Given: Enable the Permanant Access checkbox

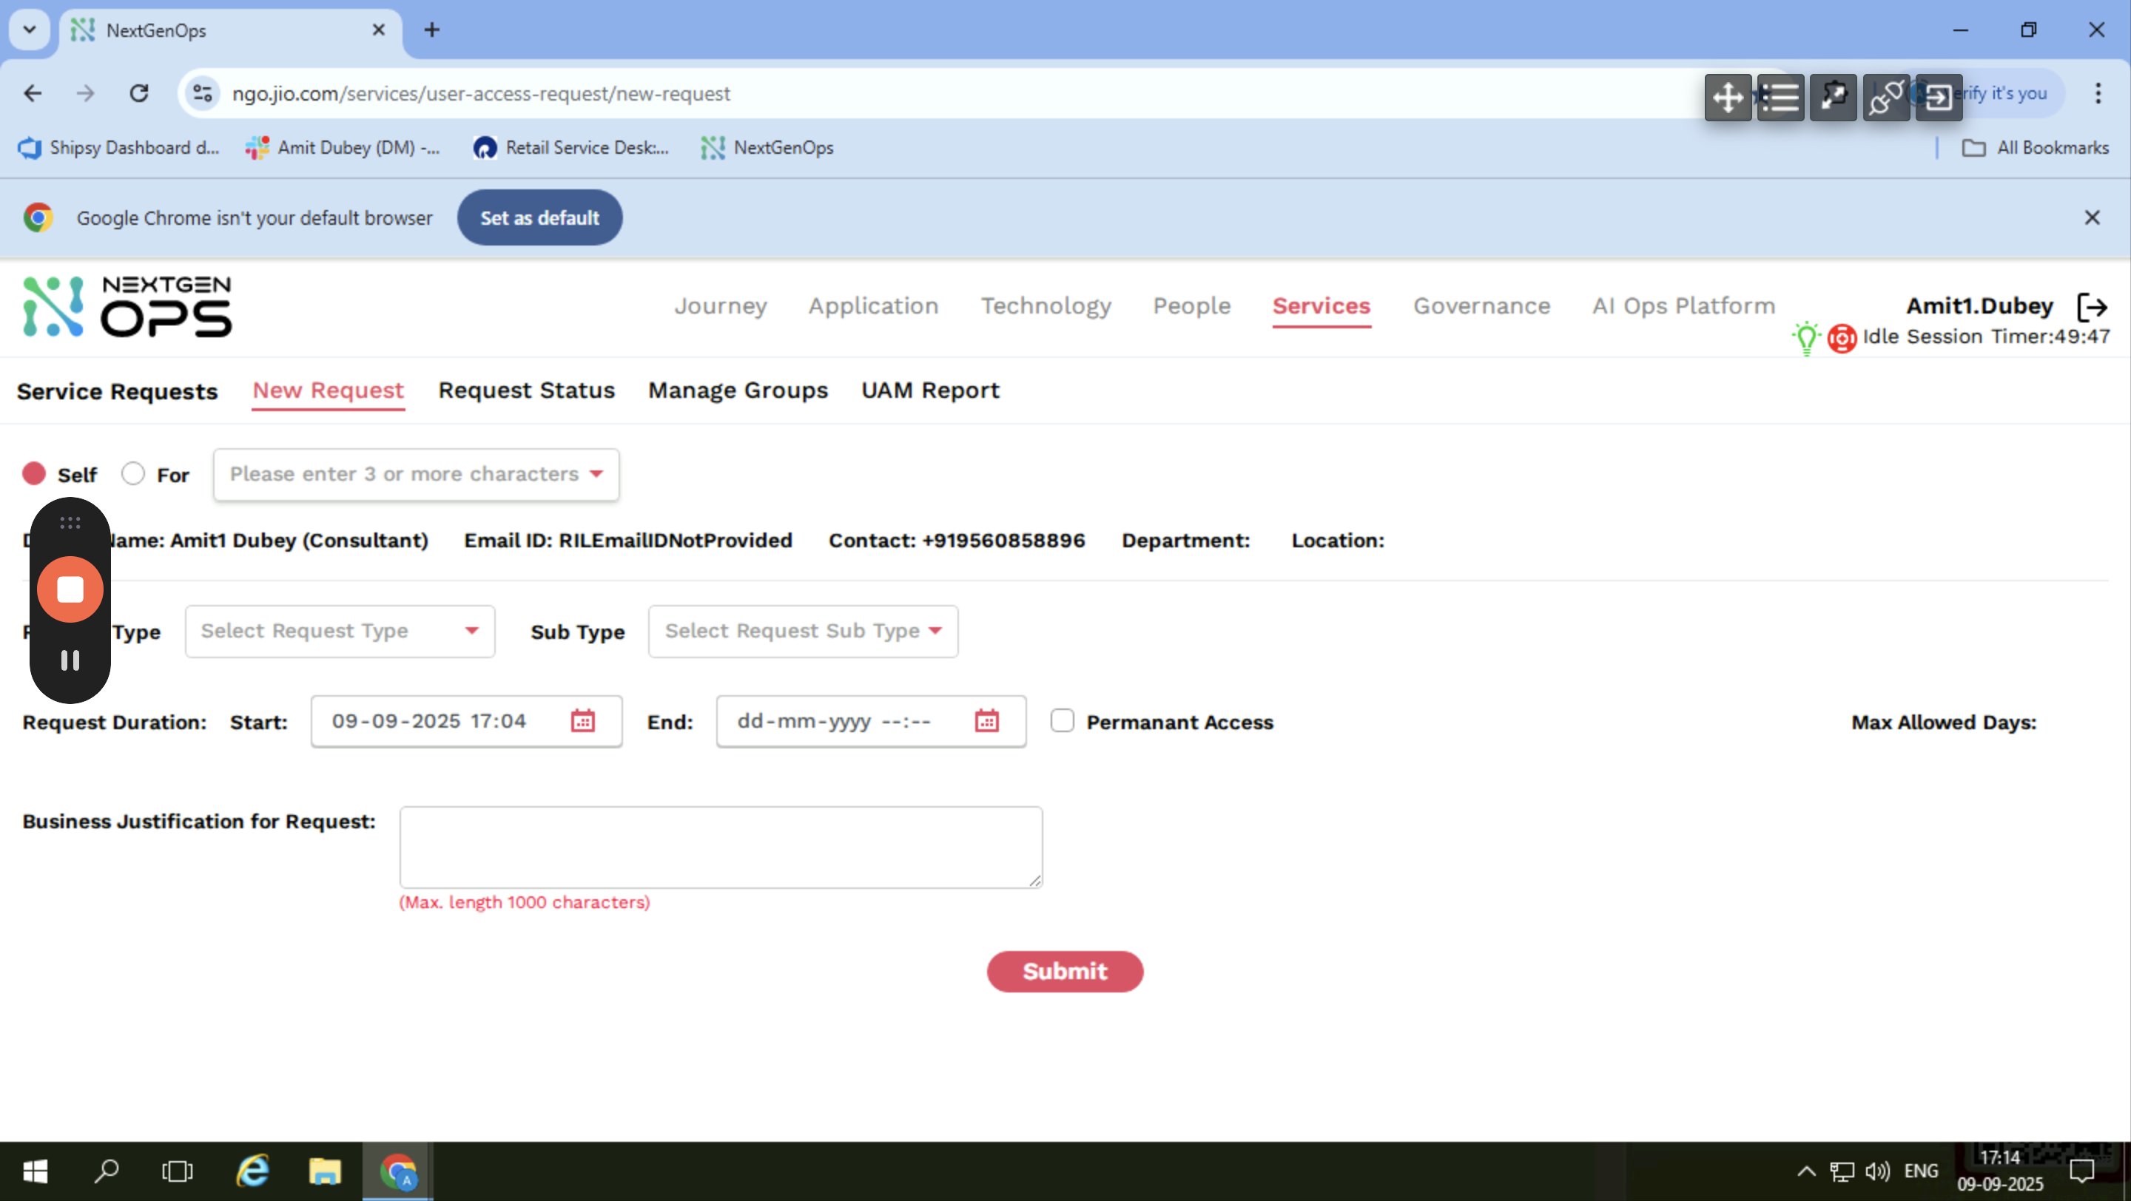Looking at the screenshot, I should (x=1063, y=721).
